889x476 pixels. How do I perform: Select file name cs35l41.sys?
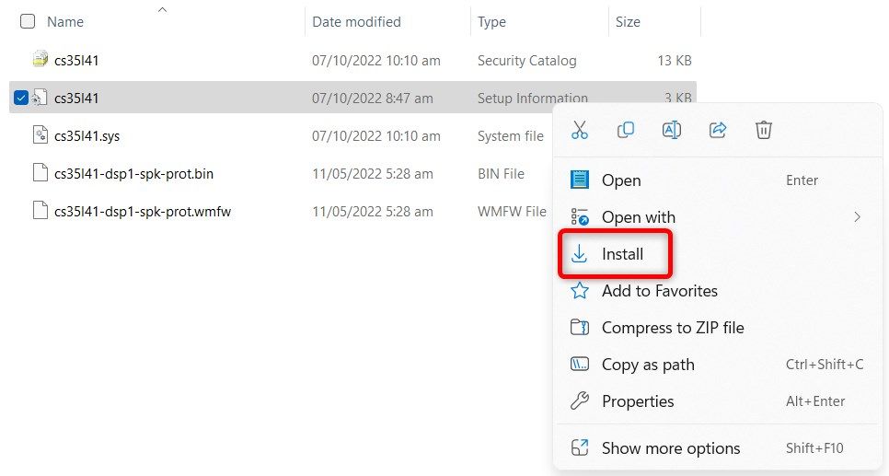click(x=87, y=136)
